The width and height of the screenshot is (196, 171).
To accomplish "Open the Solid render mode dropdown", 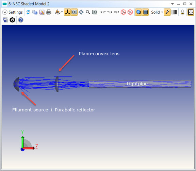I will point(157,12).
